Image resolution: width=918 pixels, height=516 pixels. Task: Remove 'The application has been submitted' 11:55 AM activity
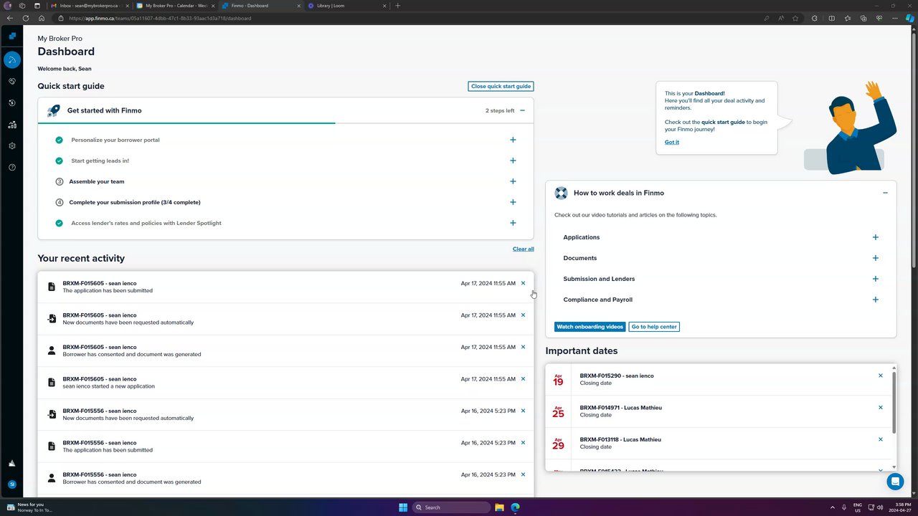coord(523,283)
